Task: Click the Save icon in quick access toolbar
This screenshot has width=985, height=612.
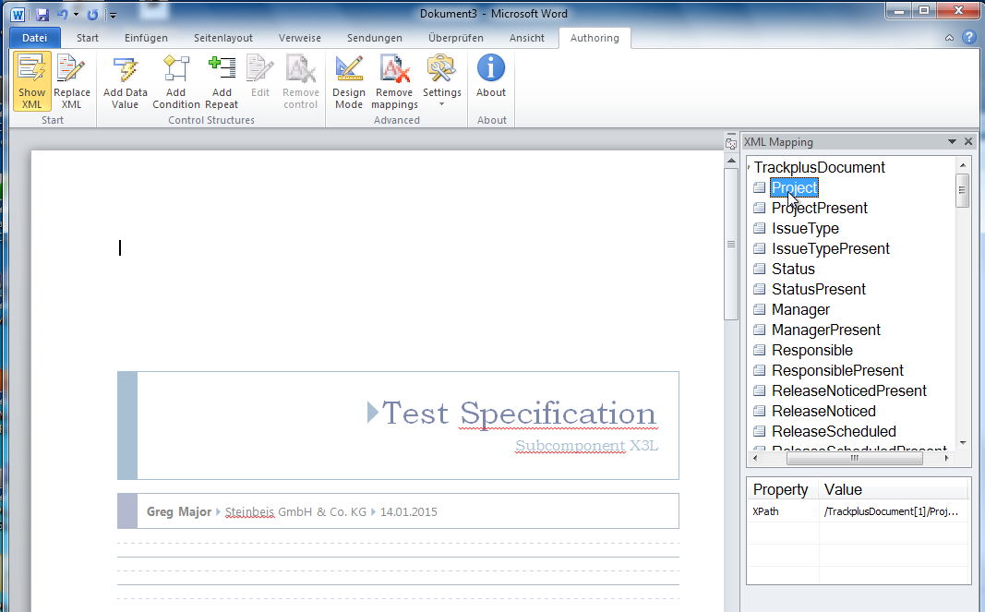Action: (42, 15)
